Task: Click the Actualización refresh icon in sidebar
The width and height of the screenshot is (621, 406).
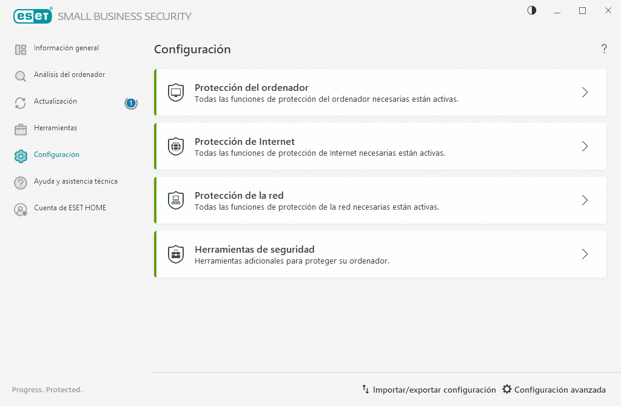Action: (x=20, y=102)
